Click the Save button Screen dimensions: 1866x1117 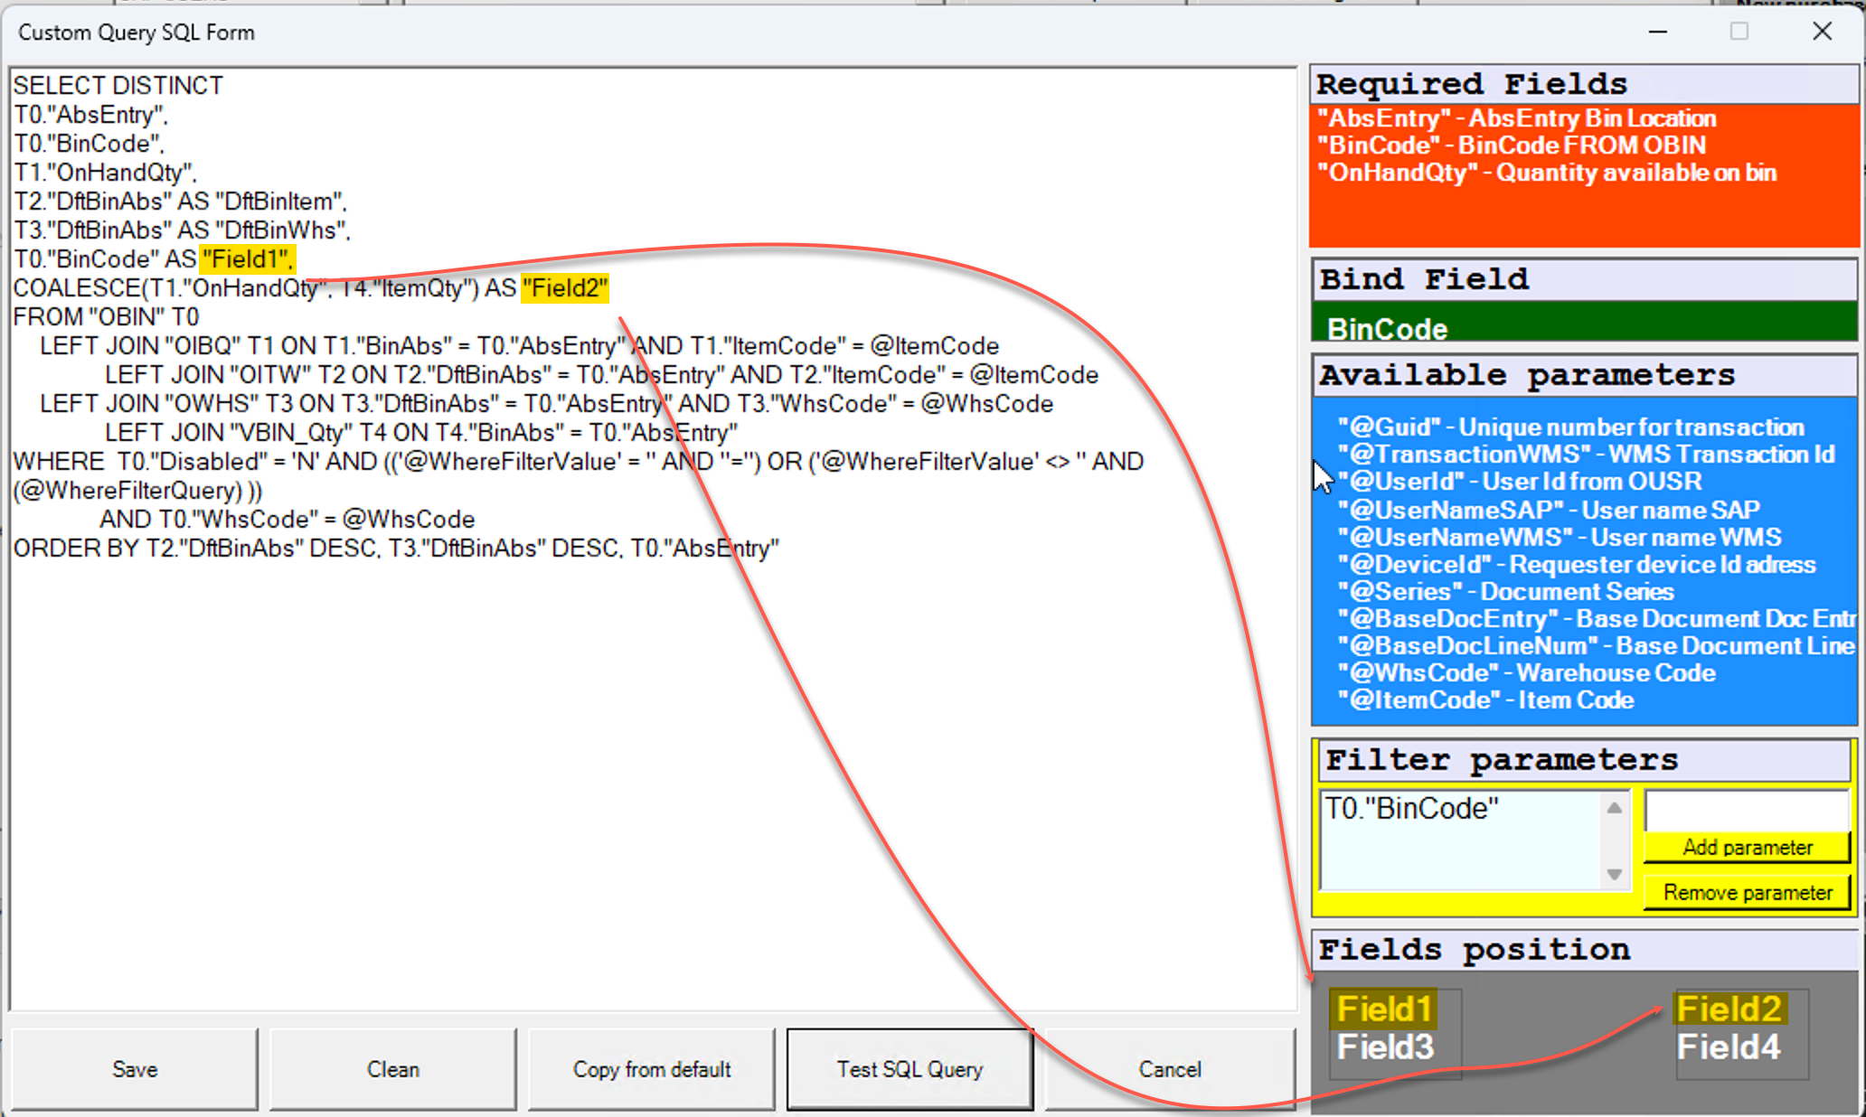coord(134,1069)
